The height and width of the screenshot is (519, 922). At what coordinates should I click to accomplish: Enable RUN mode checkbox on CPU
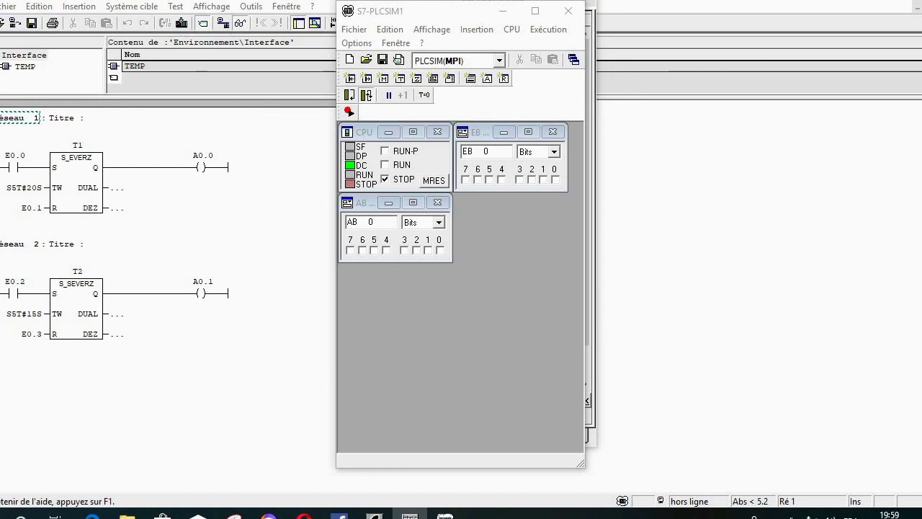click(x=385, y=164)
